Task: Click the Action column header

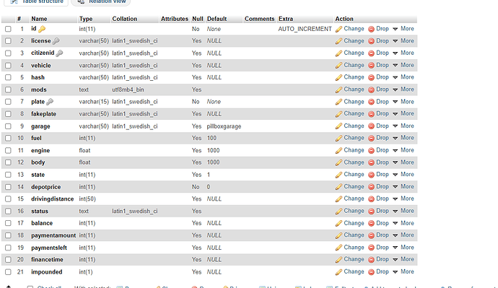Action: tap(344, 19)
